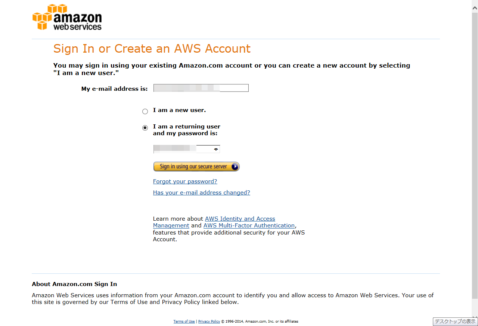
Task: Select the "I am a new user" radio button
Action: pos(145,111)
